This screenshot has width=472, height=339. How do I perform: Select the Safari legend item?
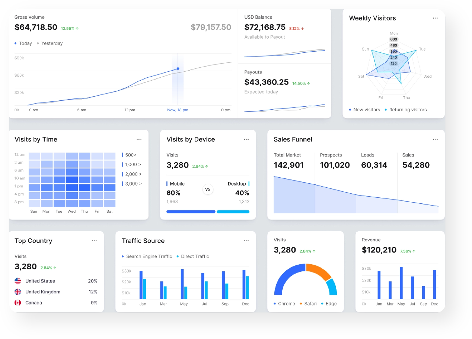click(x=308, y=304)
